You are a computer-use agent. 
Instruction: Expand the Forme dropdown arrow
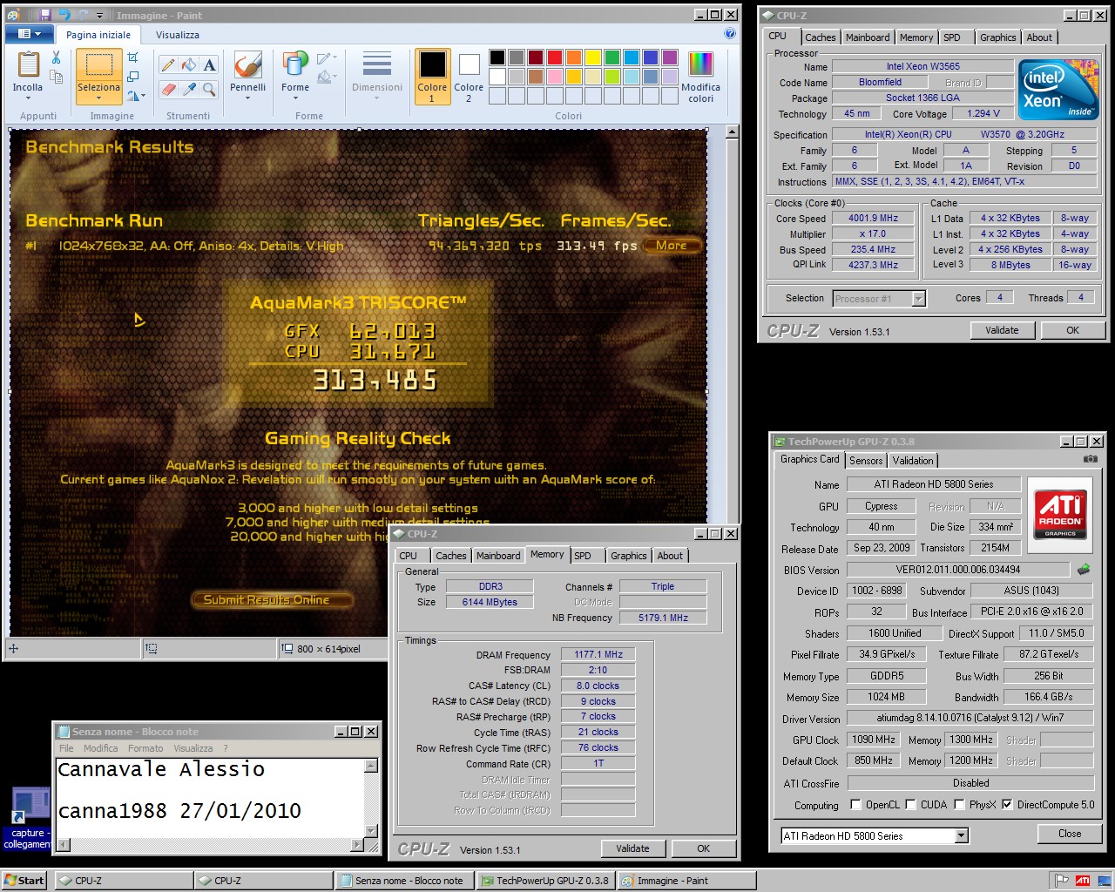[295, 98]
